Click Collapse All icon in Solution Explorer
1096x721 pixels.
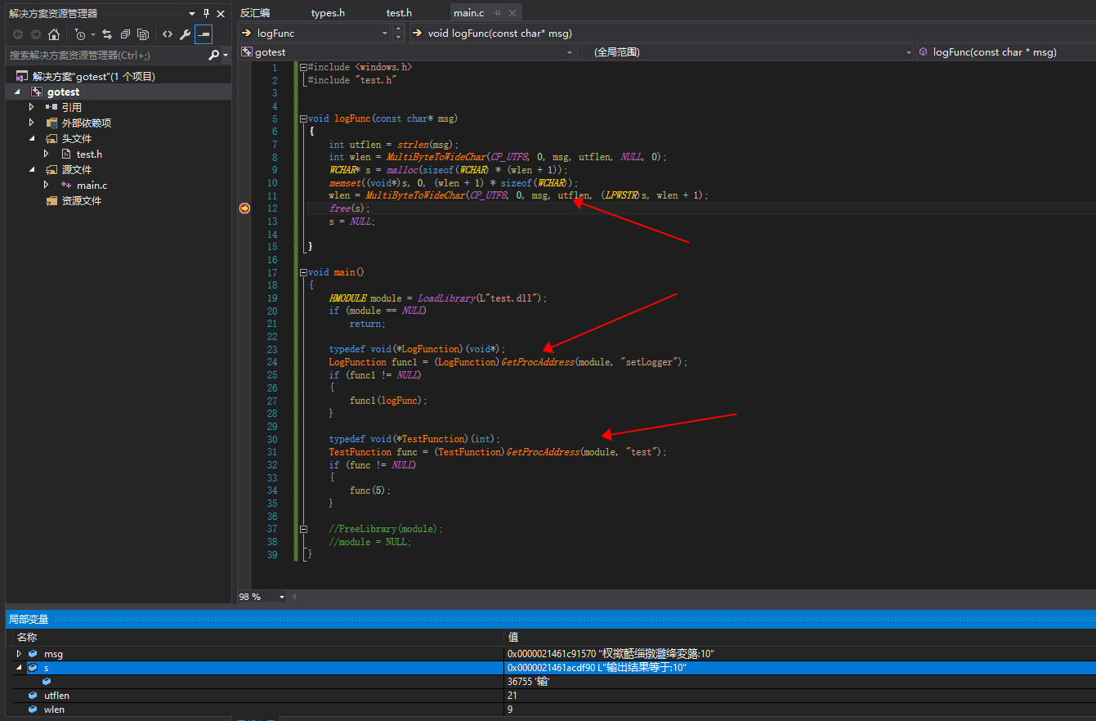tap(125, 34)
